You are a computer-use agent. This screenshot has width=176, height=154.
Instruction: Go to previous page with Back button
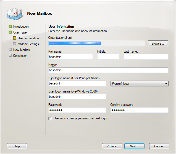(x=112, y=146)
